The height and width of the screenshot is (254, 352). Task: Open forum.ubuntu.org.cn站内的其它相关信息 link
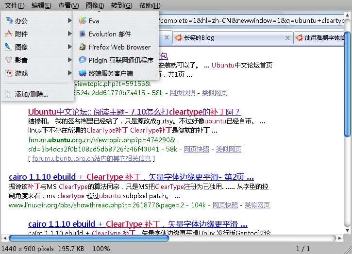click(92, 158)
